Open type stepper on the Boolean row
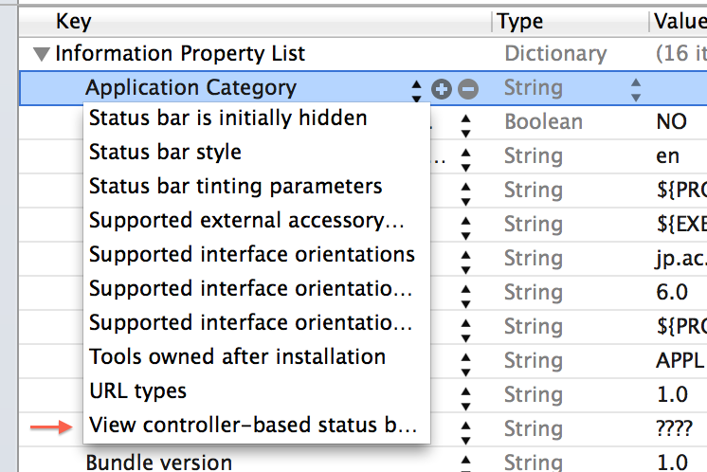This screenshot has height=472, width=707. [x=465, y=123]
